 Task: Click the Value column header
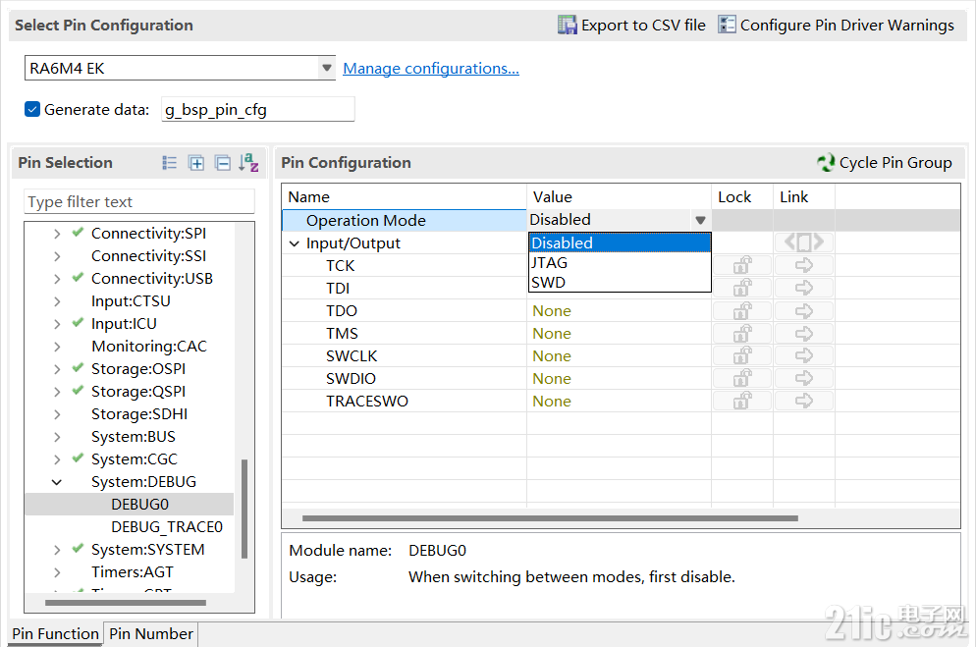click(620, 197)
